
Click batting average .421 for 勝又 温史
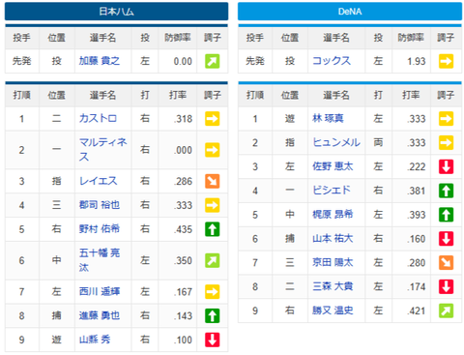[x=417, y=311]
